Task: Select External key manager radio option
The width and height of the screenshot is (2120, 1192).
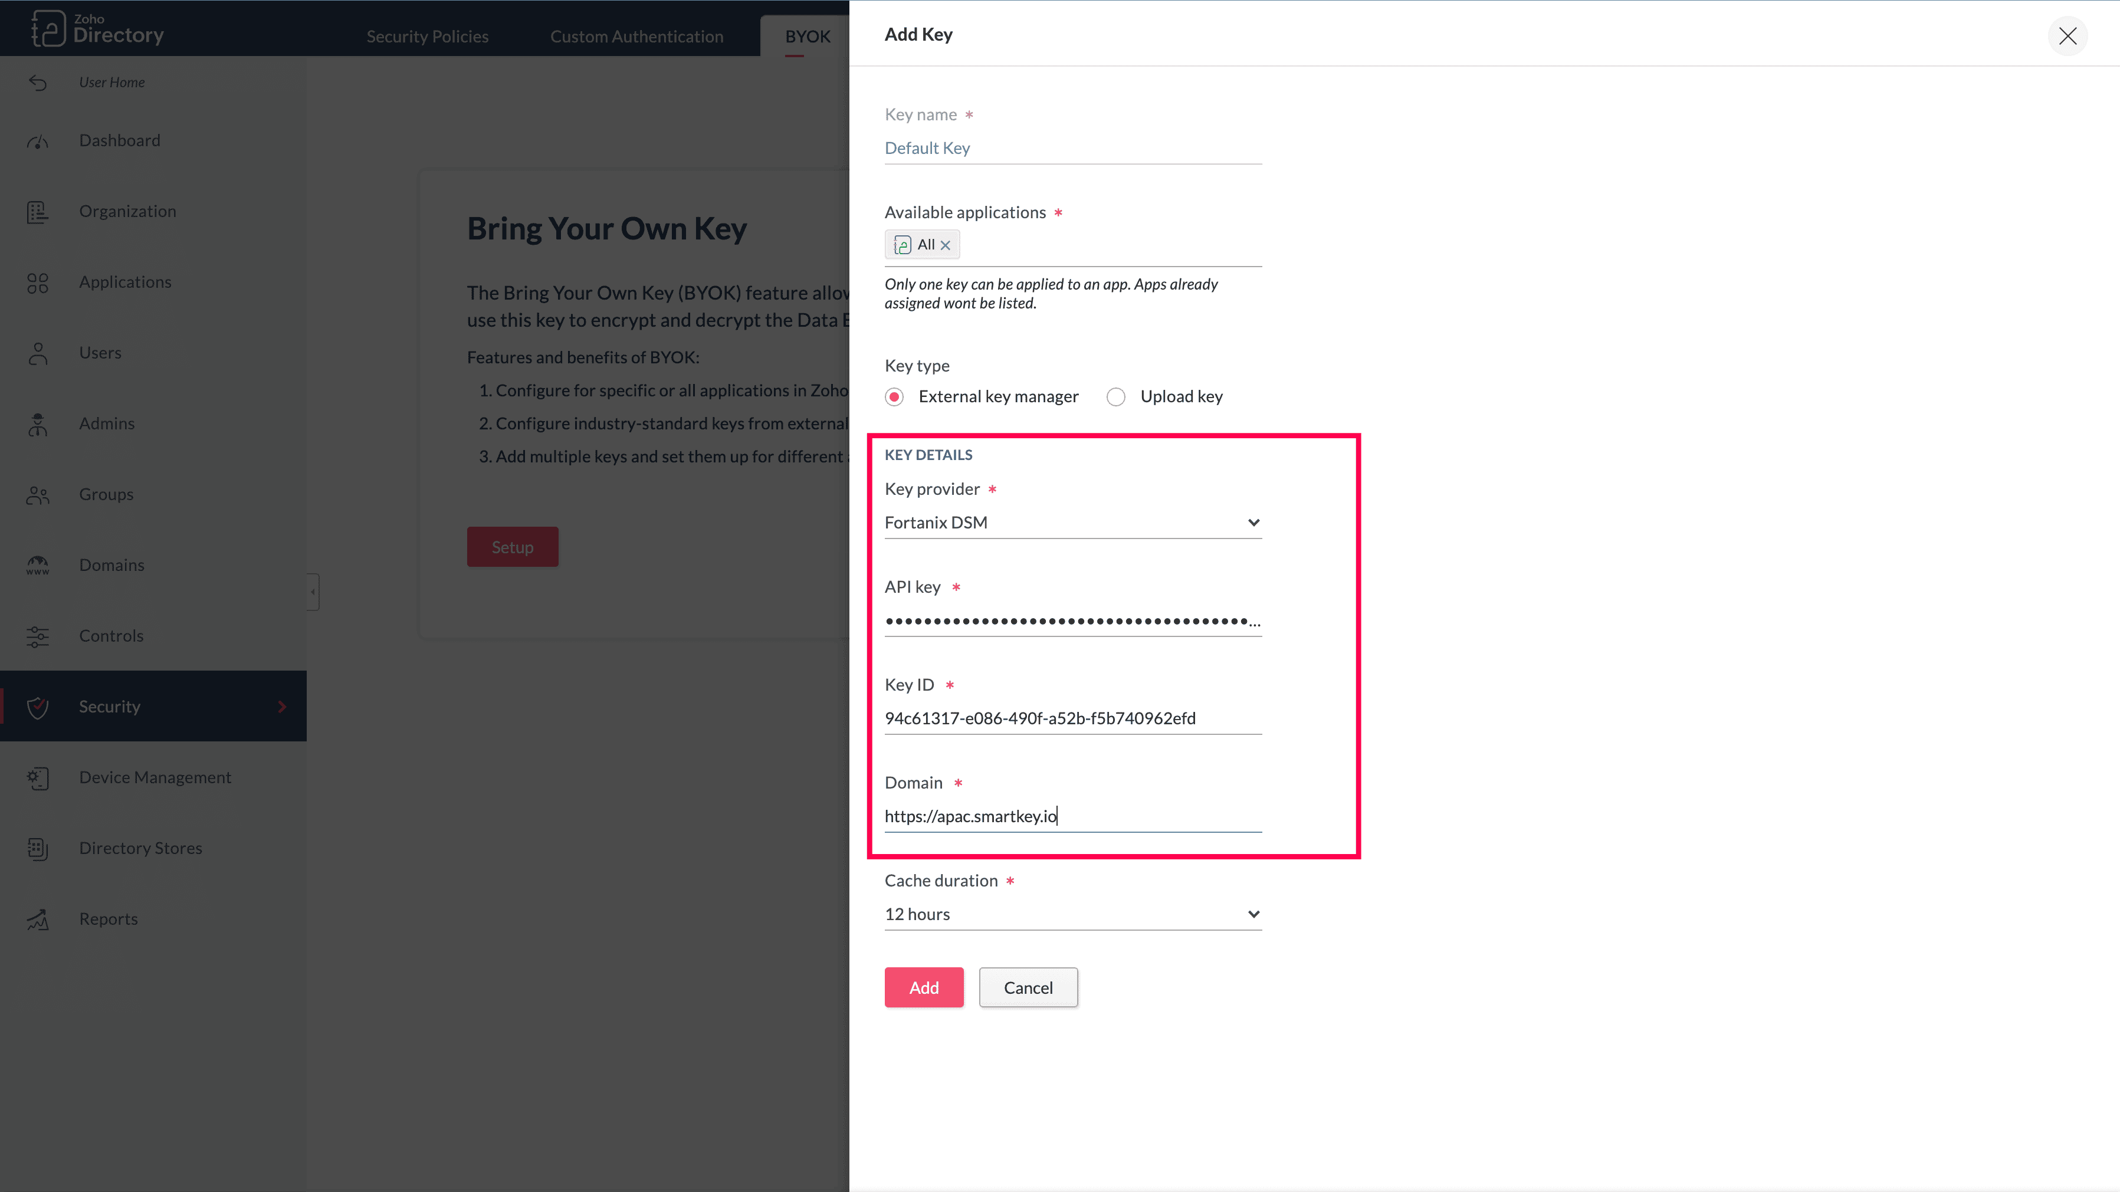Action: coord(895,398)
